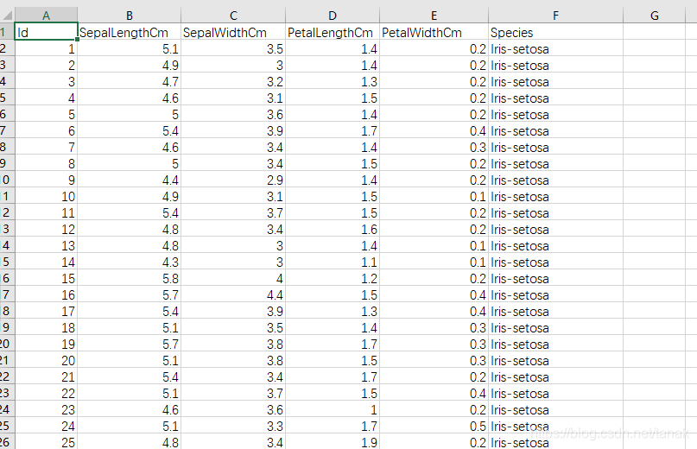Click the 'Id' header cell
The image size is (697, 449).
click(47, 32)
